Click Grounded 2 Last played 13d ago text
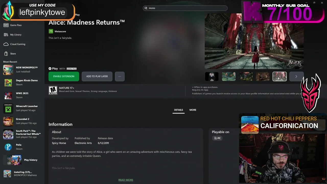This screenshot has width=327, height=184. (26, 123)
